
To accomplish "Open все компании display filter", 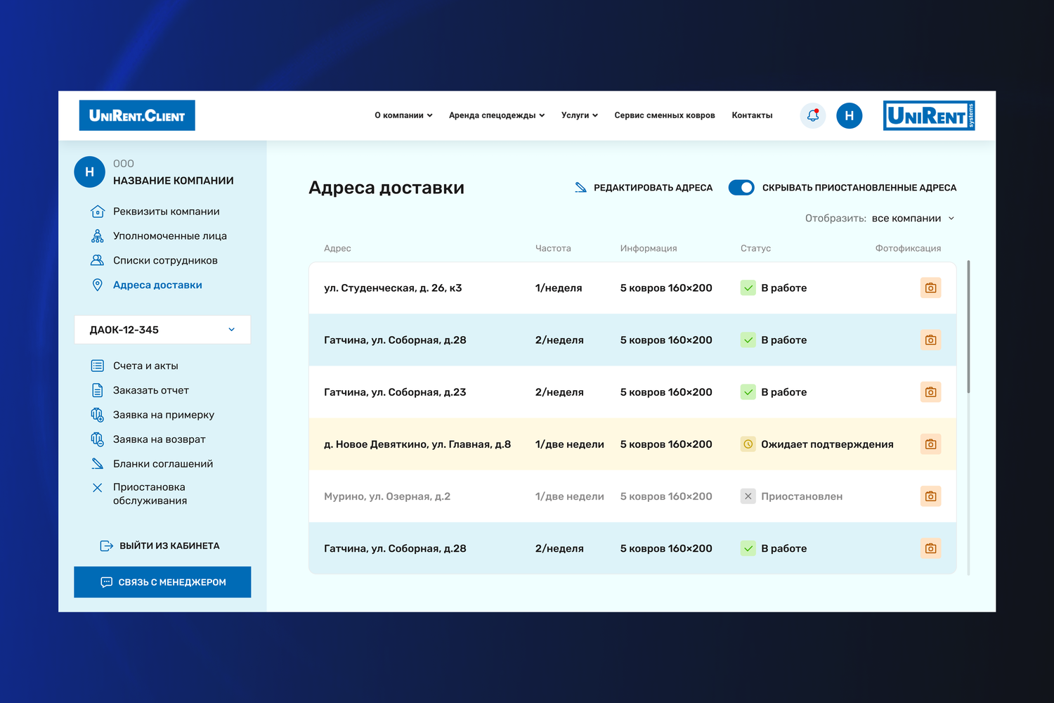I will coord(913,219).
